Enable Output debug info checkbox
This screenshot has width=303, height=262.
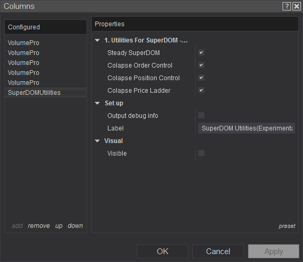[201, 115]
